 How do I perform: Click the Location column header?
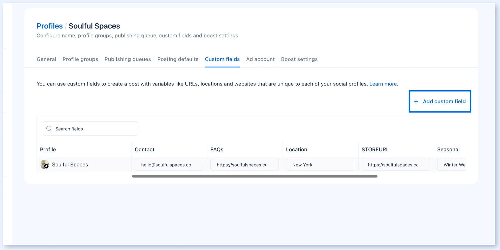(x=297, y=149)
